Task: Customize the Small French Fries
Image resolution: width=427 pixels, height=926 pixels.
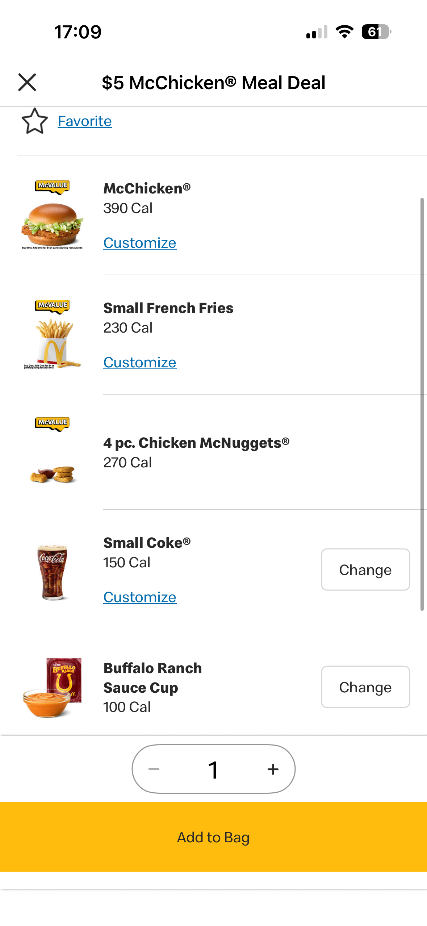Action: tap(140, 362)
